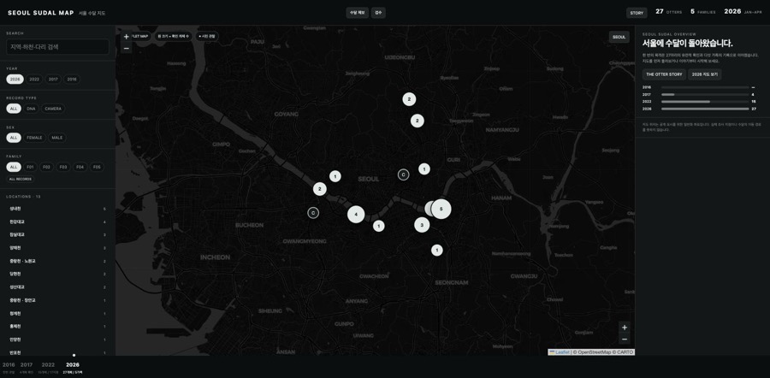Select the first location row with count 5
Screen dimensions: 770x378
point(57,209)
